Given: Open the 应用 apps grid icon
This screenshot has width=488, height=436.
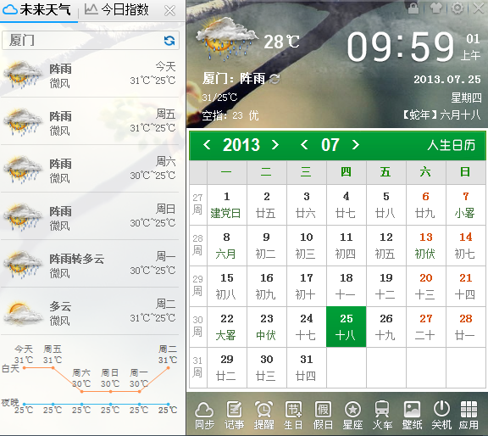Looking at the screenshot, I should click(x=469, y=416).
